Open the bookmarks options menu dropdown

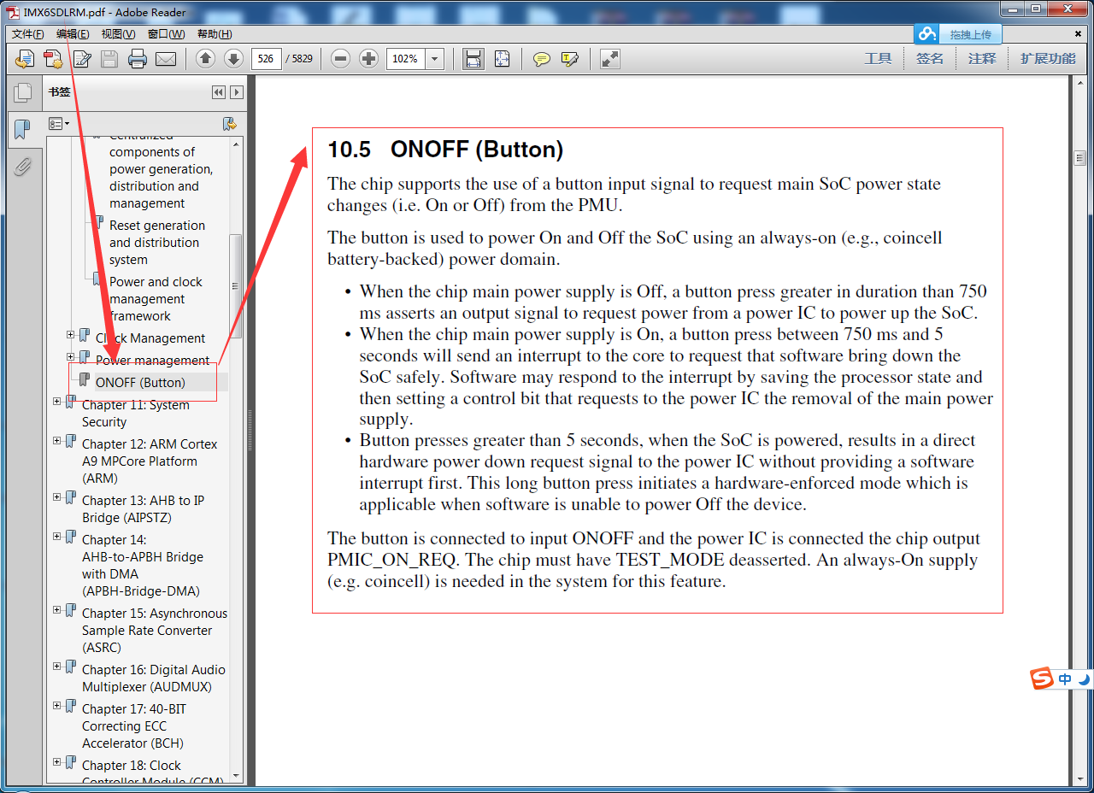59,124
